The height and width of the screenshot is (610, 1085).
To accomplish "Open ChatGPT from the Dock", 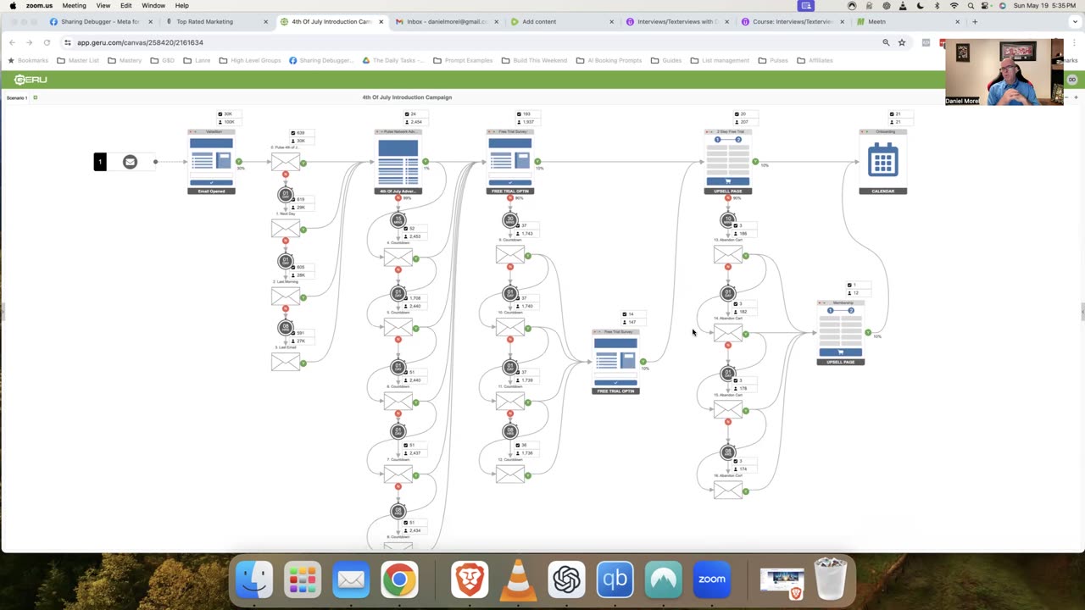I will pyautogui.click(x=566, y=579).
